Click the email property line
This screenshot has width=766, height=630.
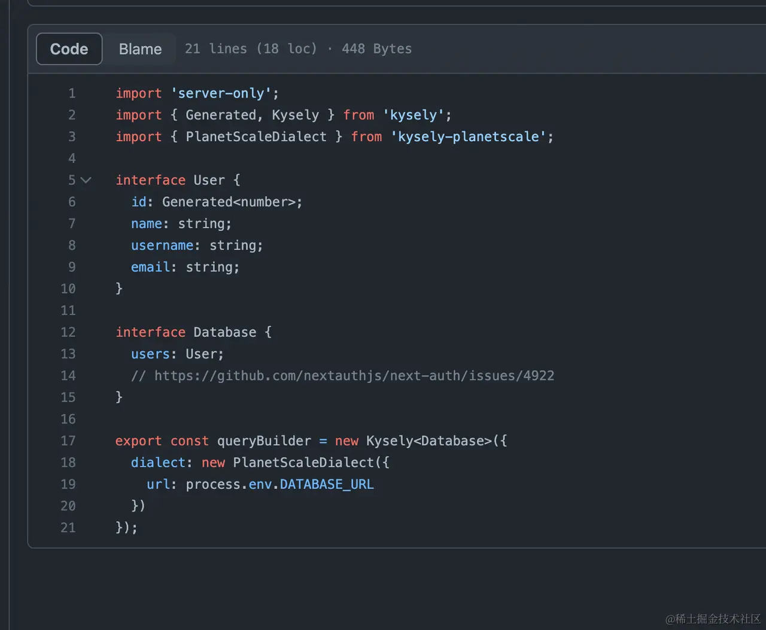(150, 267)
